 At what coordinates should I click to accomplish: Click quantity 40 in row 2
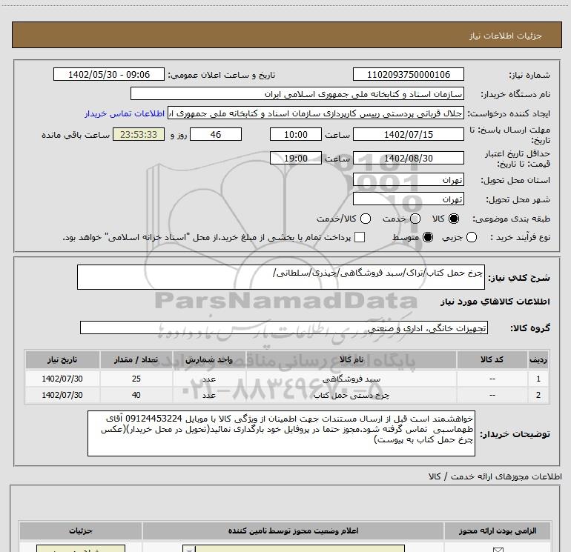[136, 395]
